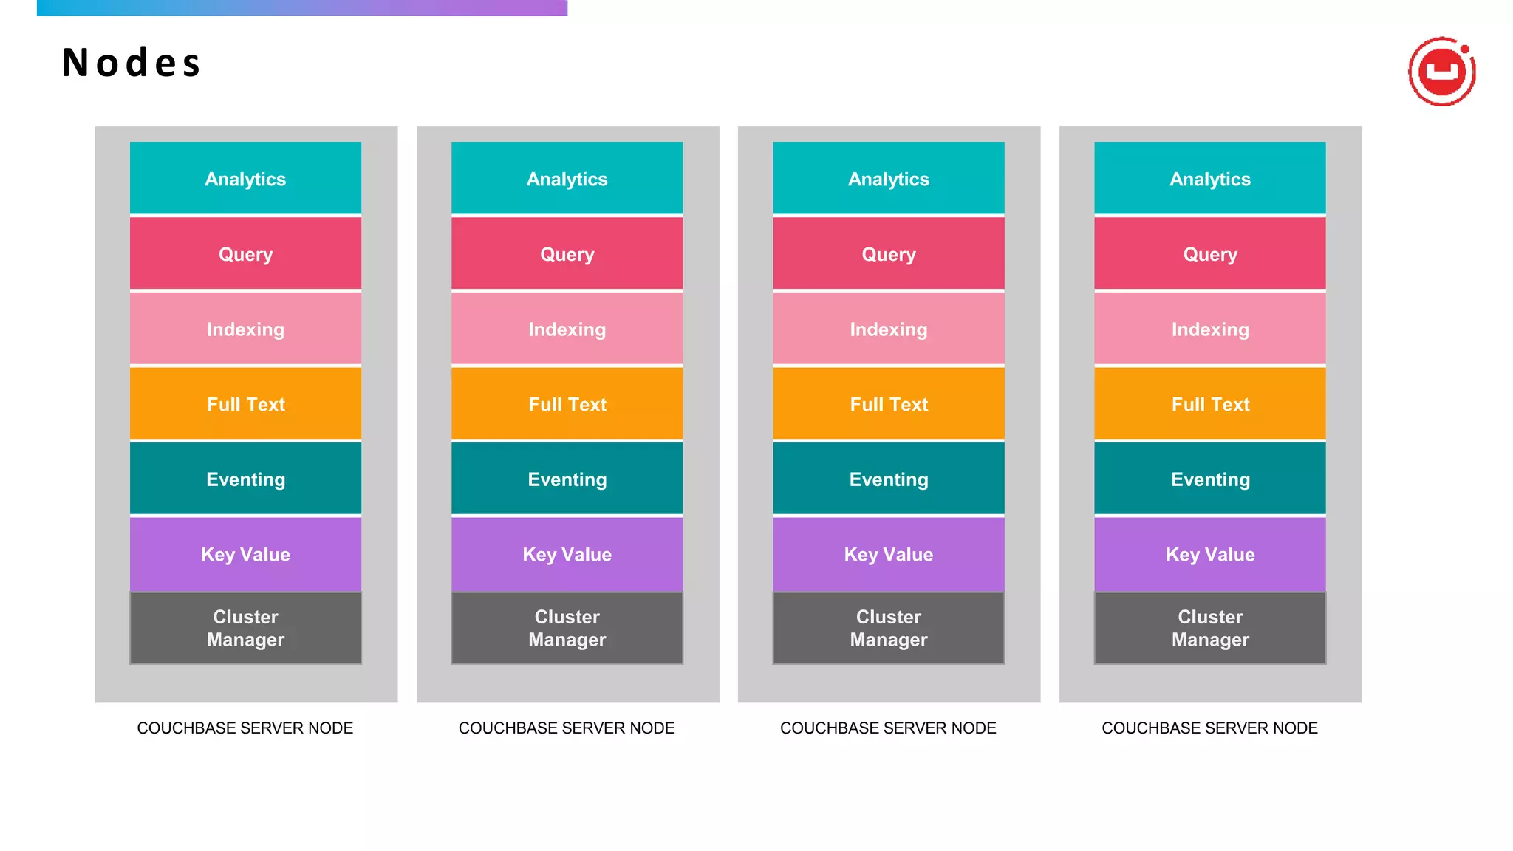This screenshot has height=851, width=1513.
Task: Select Indexing block in second node
Action: pyautogui.click(x=567, y=329)
